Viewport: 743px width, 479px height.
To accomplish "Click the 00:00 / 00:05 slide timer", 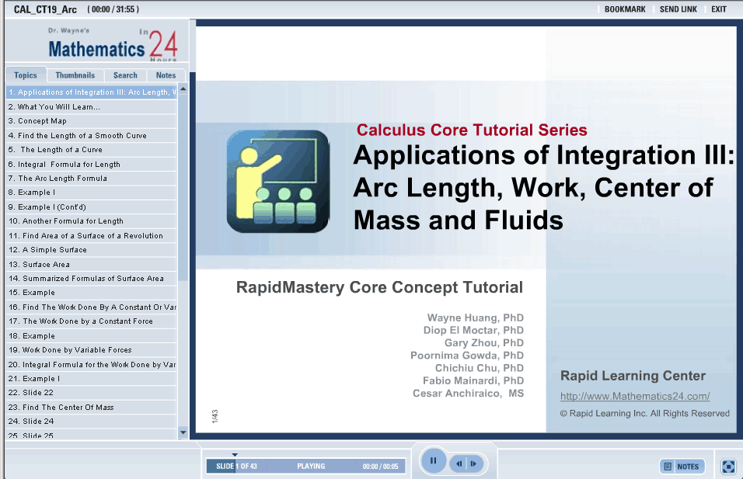I will click(x=380, y=467).
